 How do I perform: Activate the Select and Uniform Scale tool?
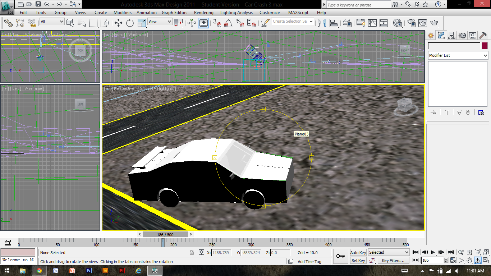tap(142, 23)
